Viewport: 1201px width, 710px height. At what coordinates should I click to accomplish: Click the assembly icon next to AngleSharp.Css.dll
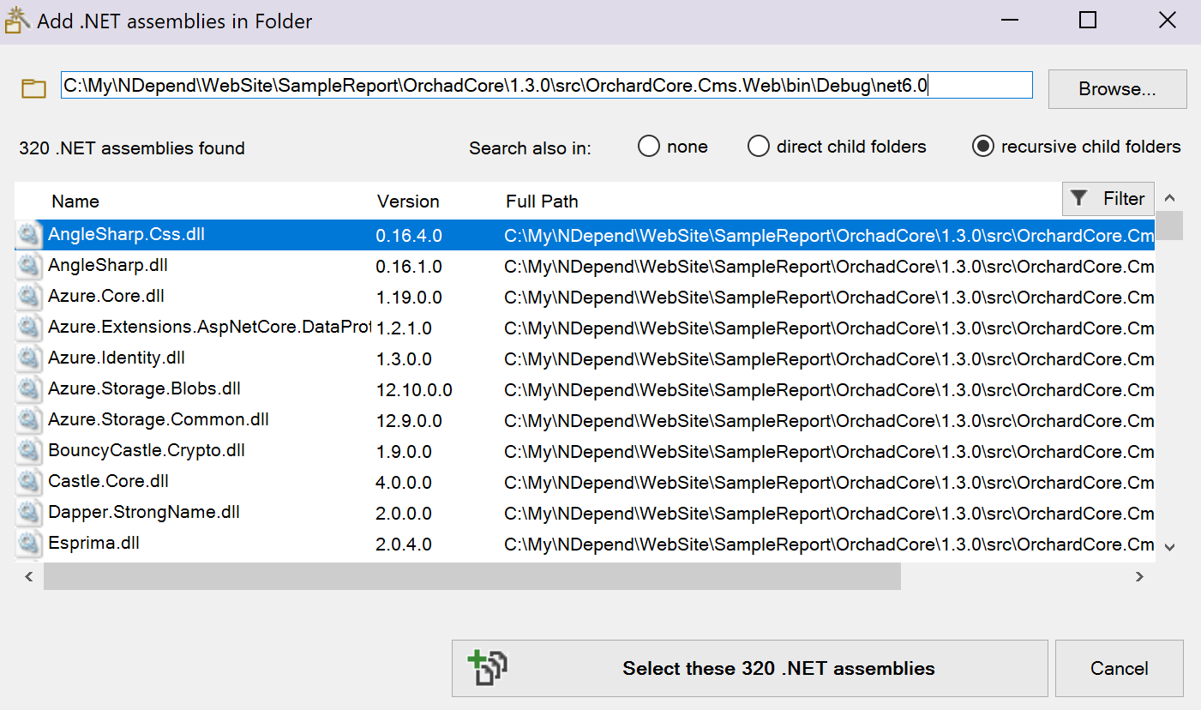[29, 235]
